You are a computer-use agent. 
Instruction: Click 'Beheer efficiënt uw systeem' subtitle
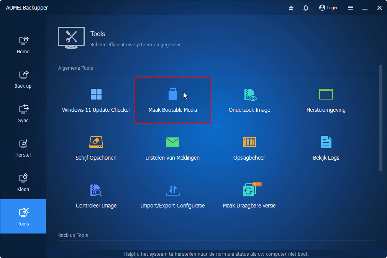(136, 45)
